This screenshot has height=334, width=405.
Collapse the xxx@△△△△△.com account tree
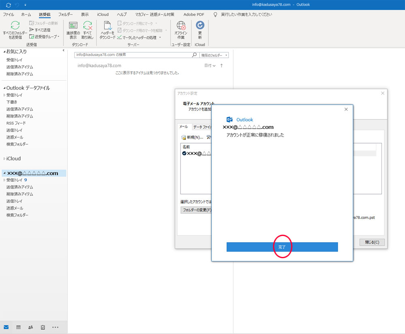tap(4, 173)
